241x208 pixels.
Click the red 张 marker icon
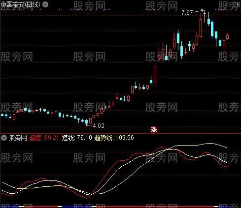pos(154,130)
